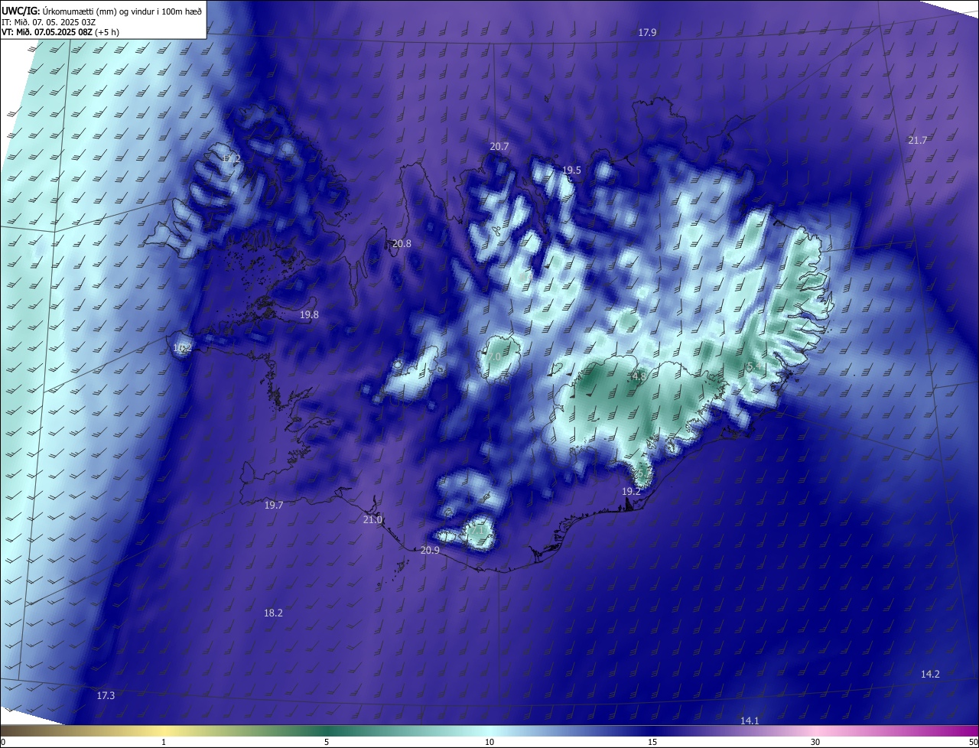Click the 17.9 value label
This screenshot has height=748, width=979.
point(647,32)
